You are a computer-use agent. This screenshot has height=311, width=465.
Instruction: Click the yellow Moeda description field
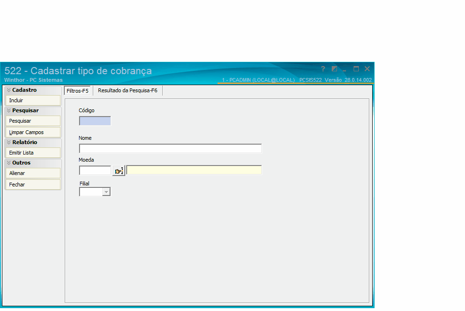pyautogui.click(x=194, y=170)
